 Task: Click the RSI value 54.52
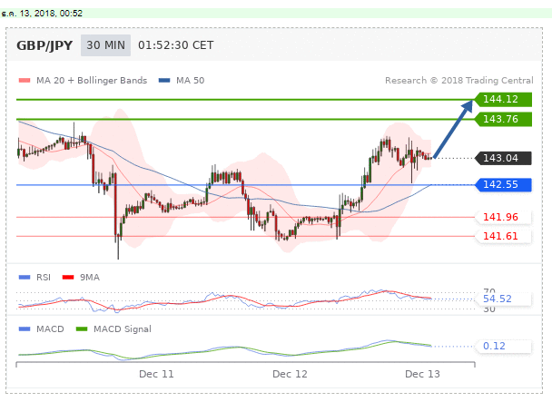click(498, 299)
